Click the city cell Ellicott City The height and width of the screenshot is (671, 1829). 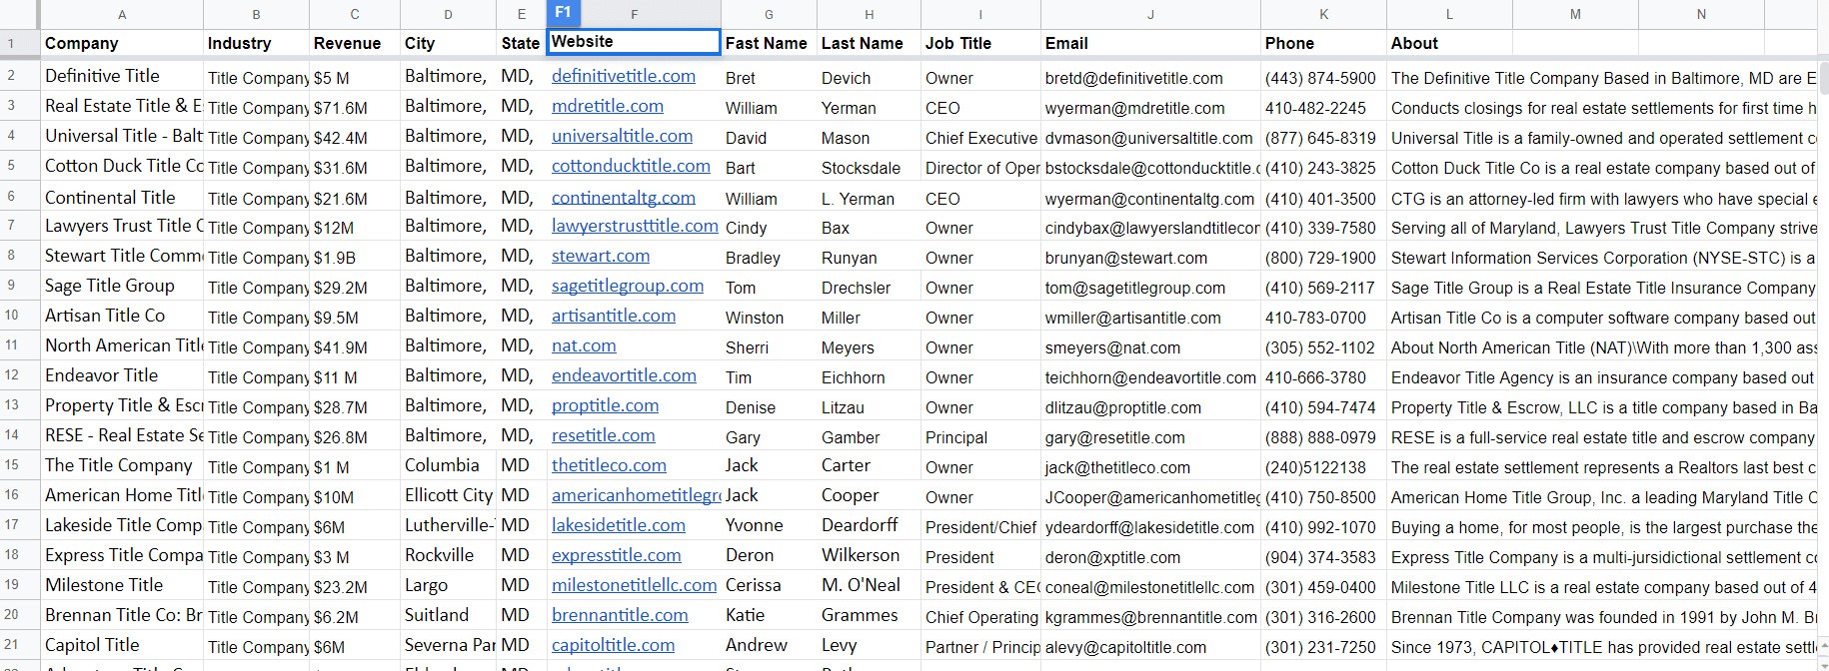coord(448,496)
